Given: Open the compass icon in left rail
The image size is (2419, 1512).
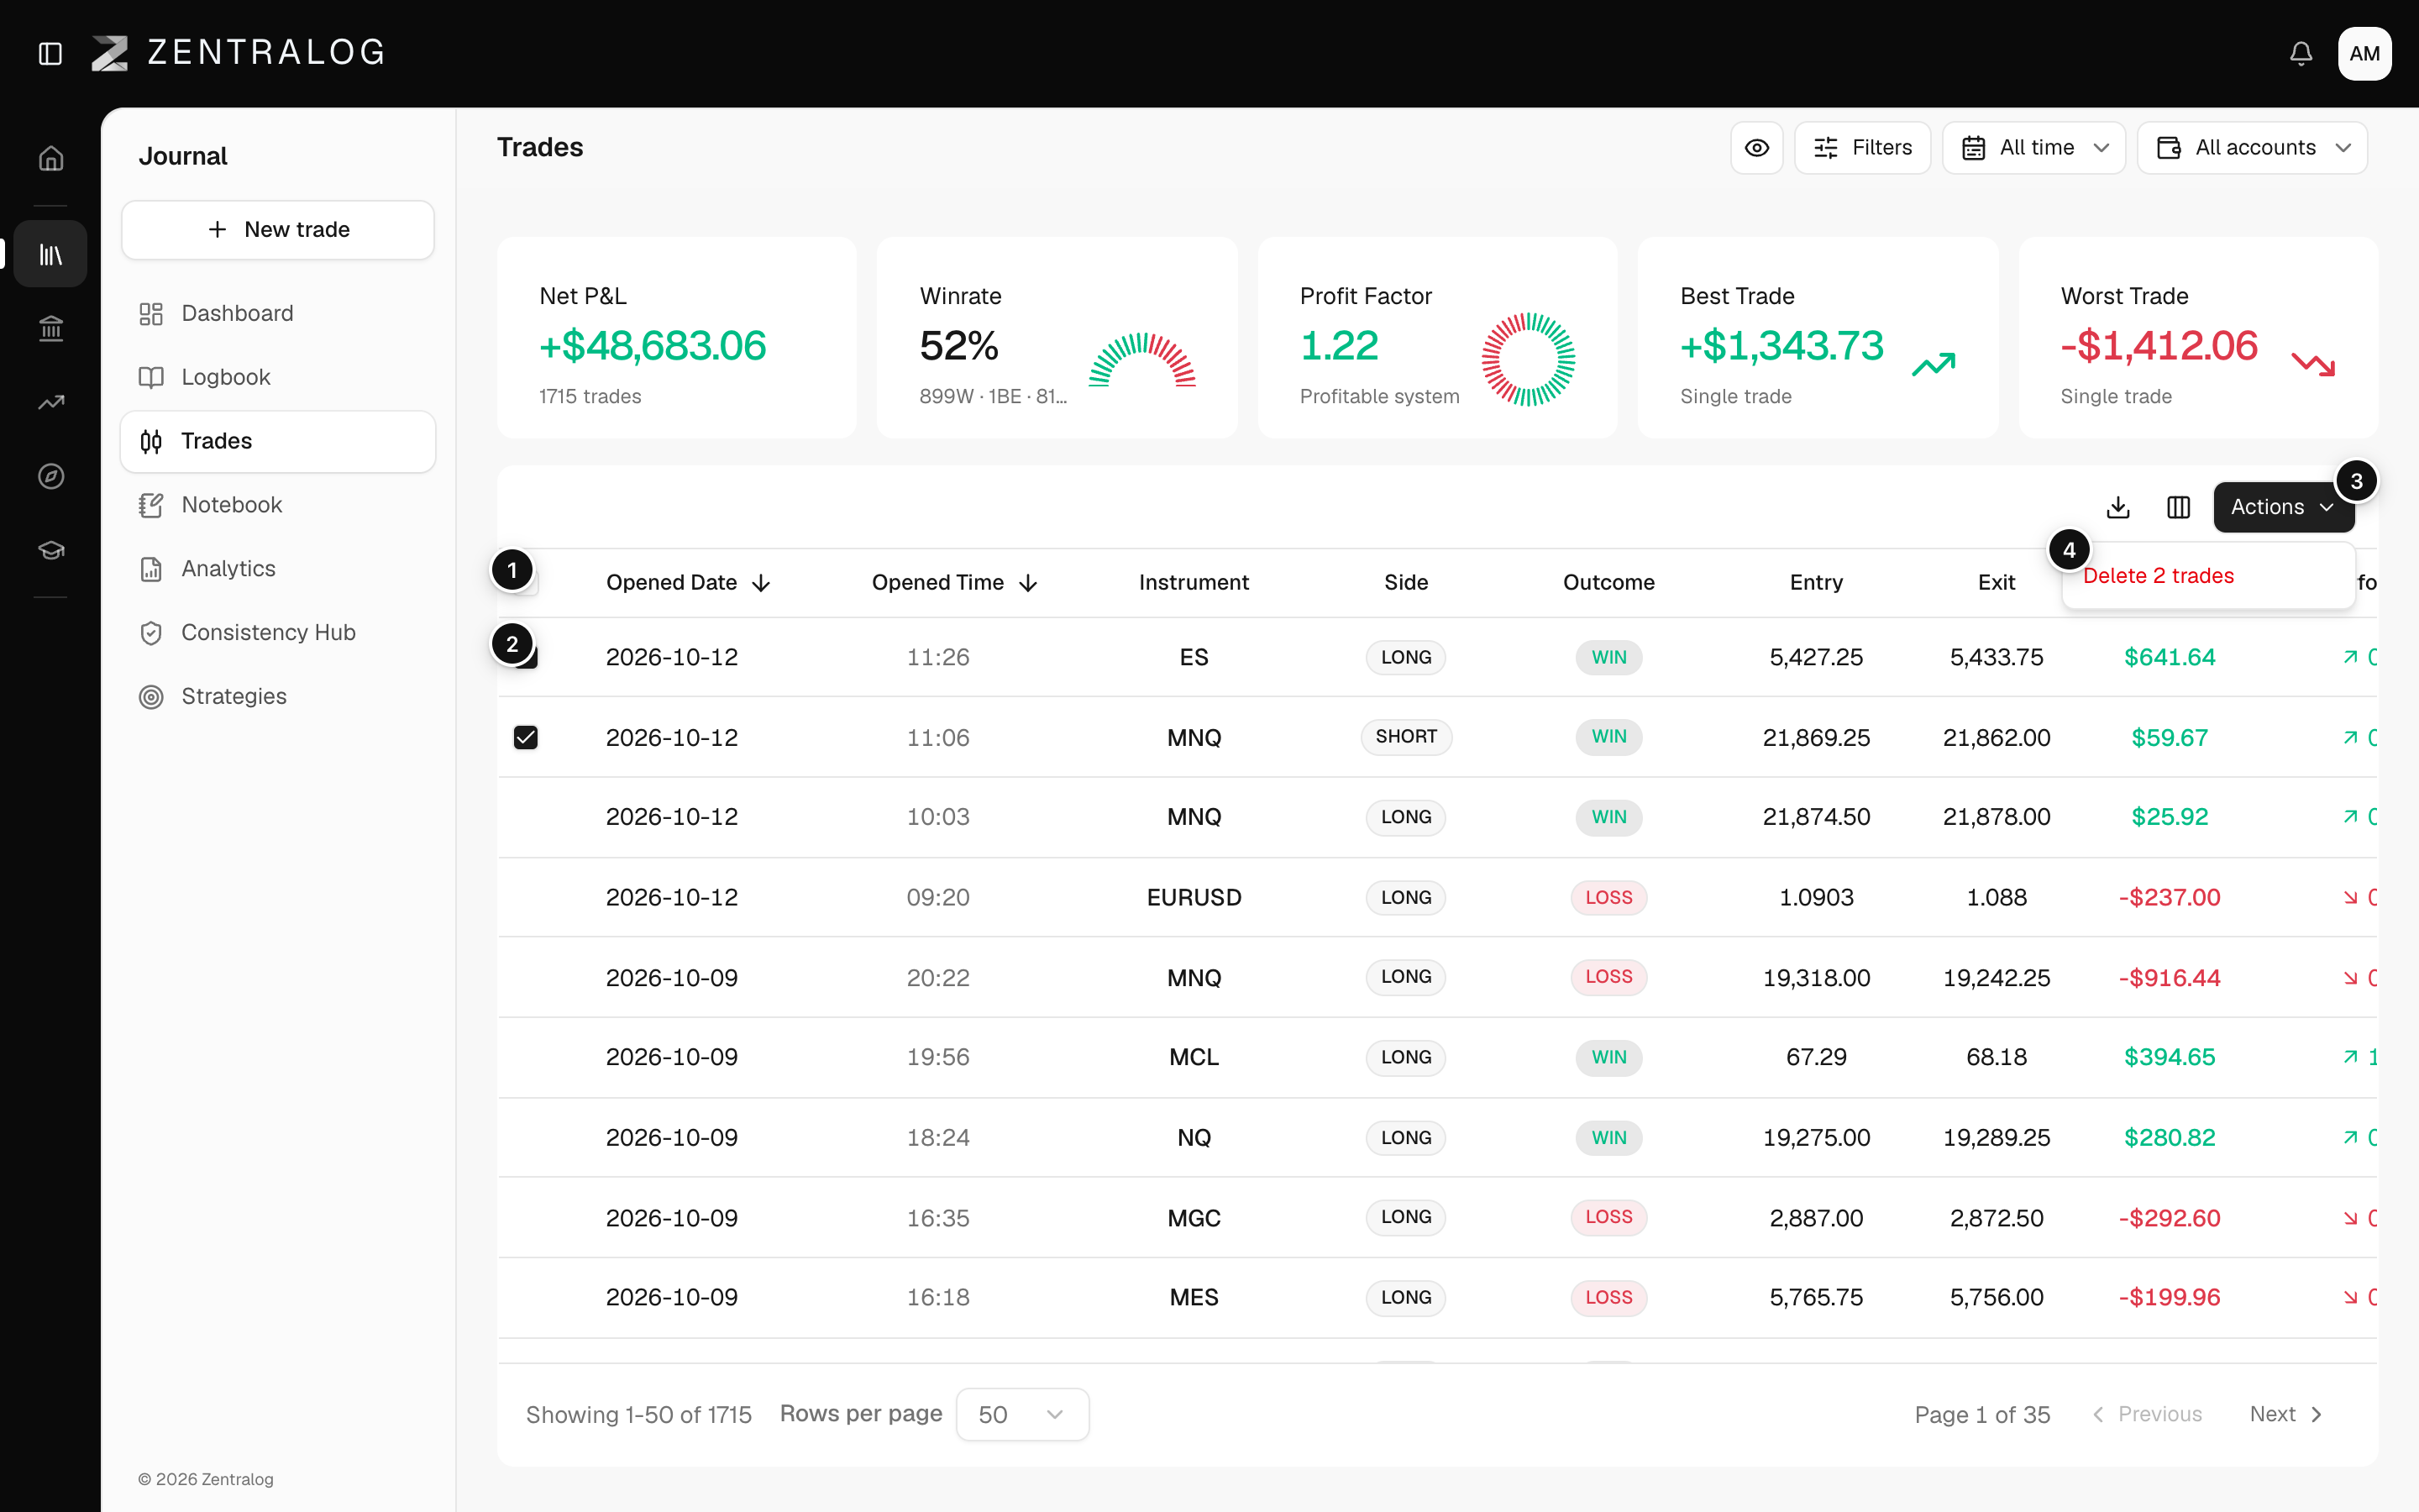Looking at the screenshot, I should pos(51,476).
